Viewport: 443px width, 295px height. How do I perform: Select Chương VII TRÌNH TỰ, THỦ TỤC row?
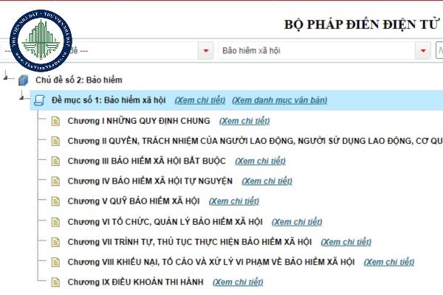[190, 242]
